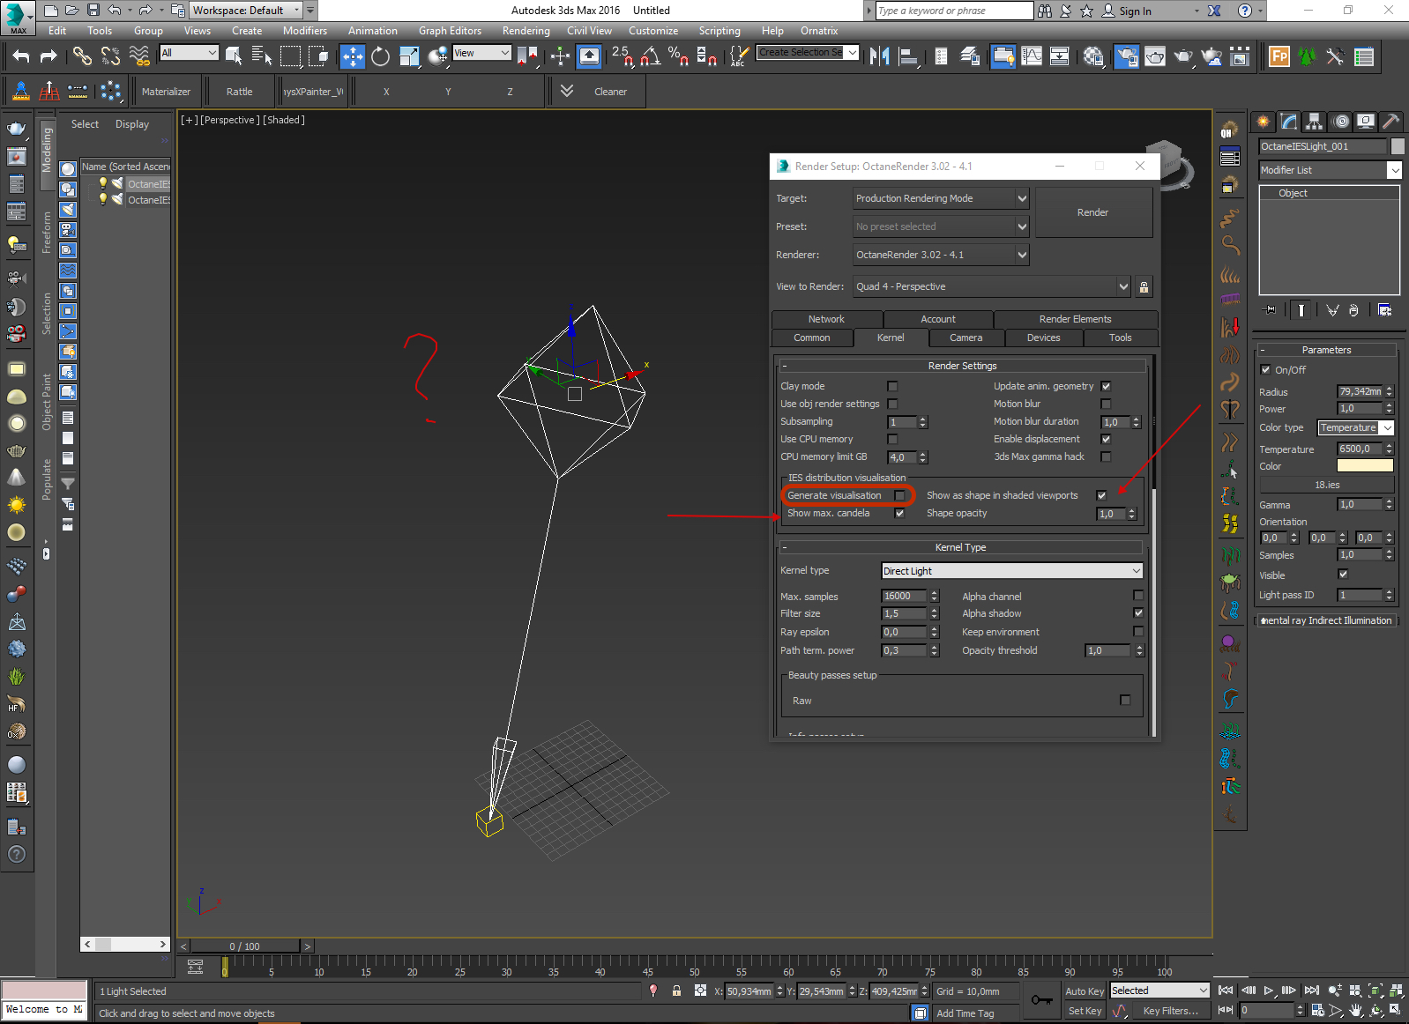
Task: Click the 18.ies file button
Action: click(x=1327, y=485)
